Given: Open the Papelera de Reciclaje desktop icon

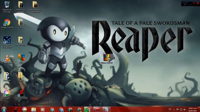Looking at the screenshot, I should pyautogui.click(x=7, y=7).
